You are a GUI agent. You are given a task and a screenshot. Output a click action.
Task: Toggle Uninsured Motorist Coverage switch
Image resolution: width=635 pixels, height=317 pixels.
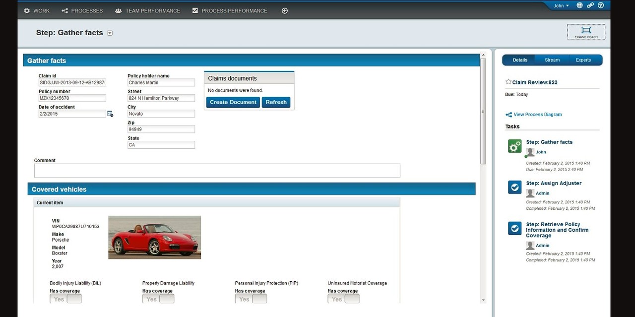tap(343, 299)
